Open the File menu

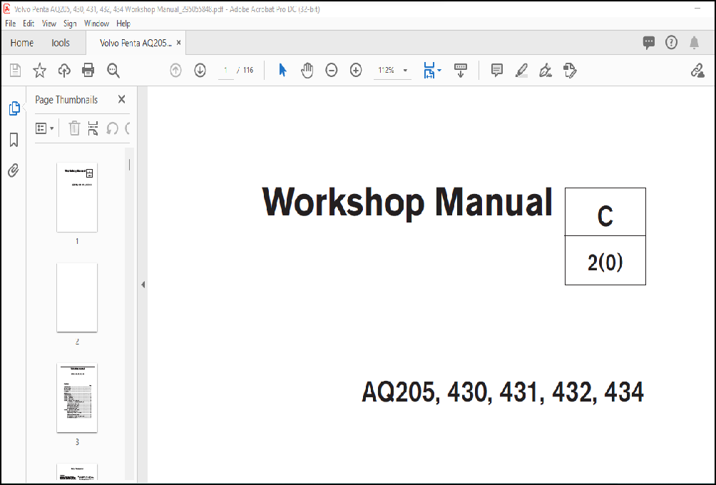pyautogui.click(x=11, y=24)
